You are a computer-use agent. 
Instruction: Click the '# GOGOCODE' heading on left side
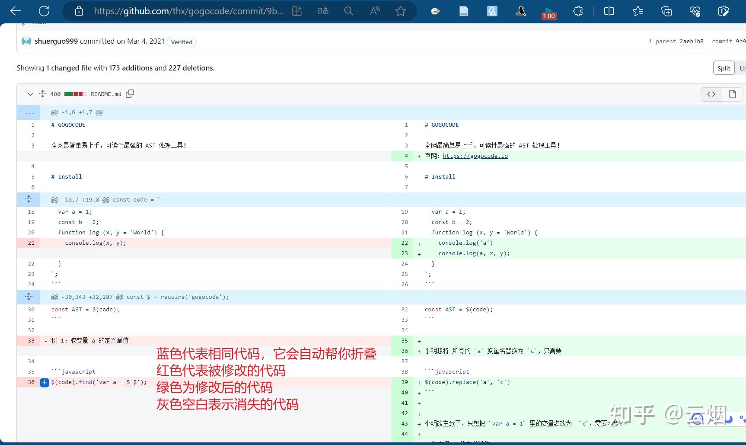[68, 125]
